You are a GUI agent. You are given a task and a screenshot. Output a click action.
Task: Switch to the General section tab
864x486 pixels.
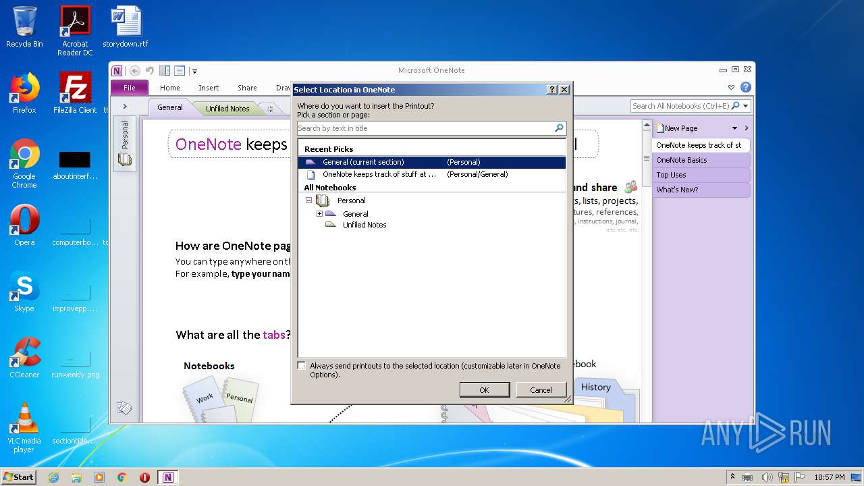point(170,107)
